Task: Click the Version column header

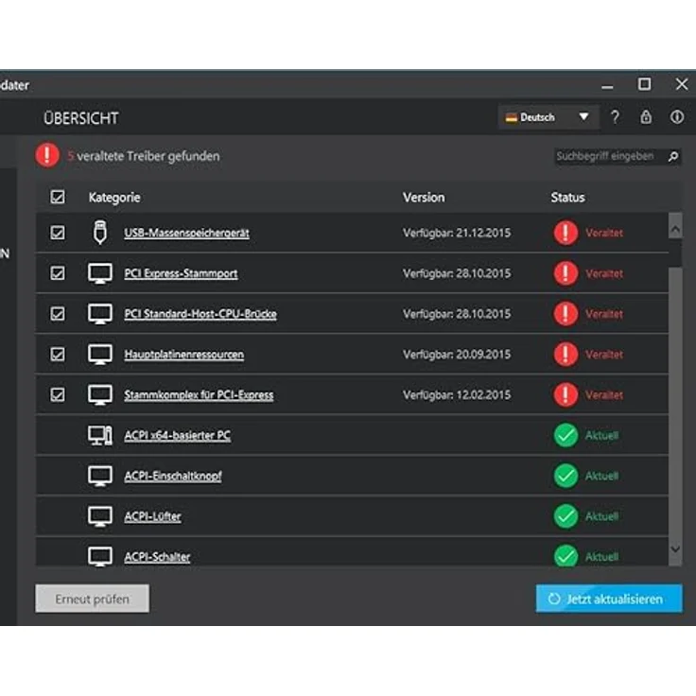Action: pos(424,198)
